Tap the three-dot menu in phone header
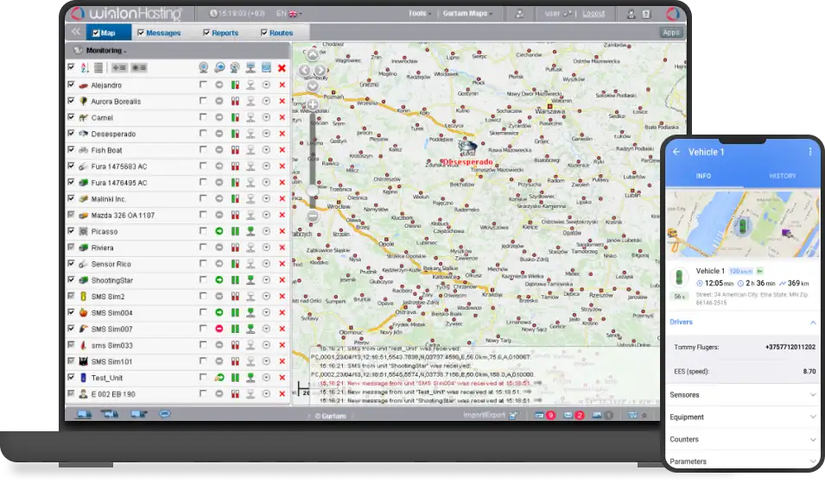This screenshot has height=483, width=825. pyautogui.click(x=809, y=152)
